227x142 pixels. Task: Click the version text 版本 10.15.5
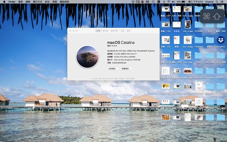click(x=112, y=46)
